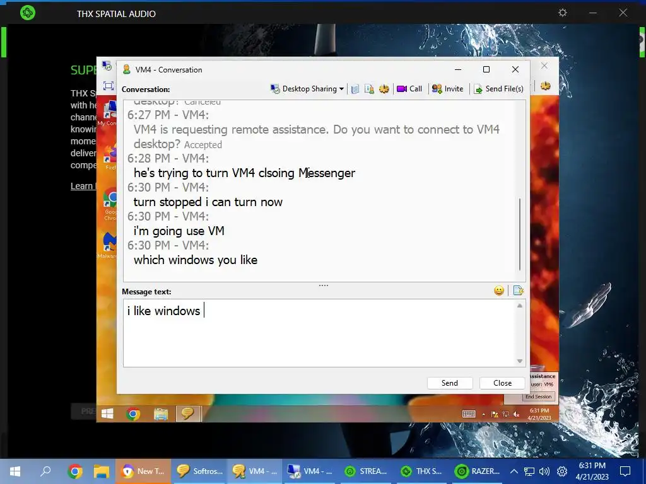646x484 pixels.
Task: Click the remote desktop on-screen keyboard icon
Action: pyautogui.click(x=469, y=414)
